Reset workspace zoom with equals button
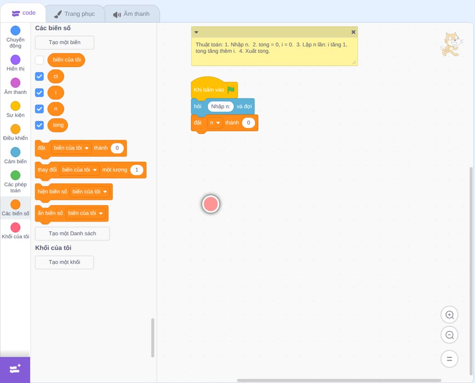This screenshot has height=383, width=475. 449,359
